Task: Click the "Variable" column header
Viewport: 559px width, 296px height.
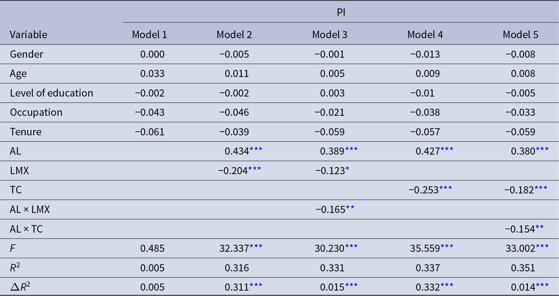Action: click(28, 35)
